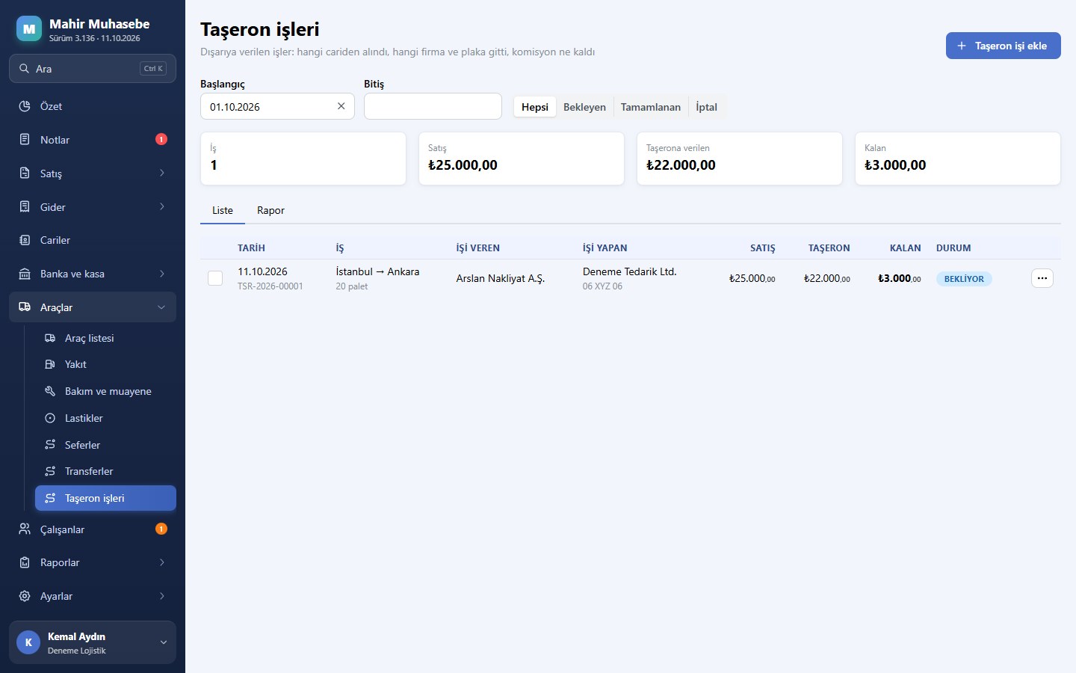Open Notlar in the sidebar
Screen dimensions: 1076x673
93,140
